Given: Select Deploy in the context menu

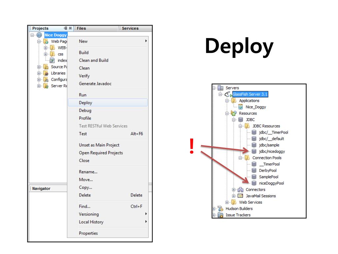Looking at the screenshot, I should (x=108, y=103).
